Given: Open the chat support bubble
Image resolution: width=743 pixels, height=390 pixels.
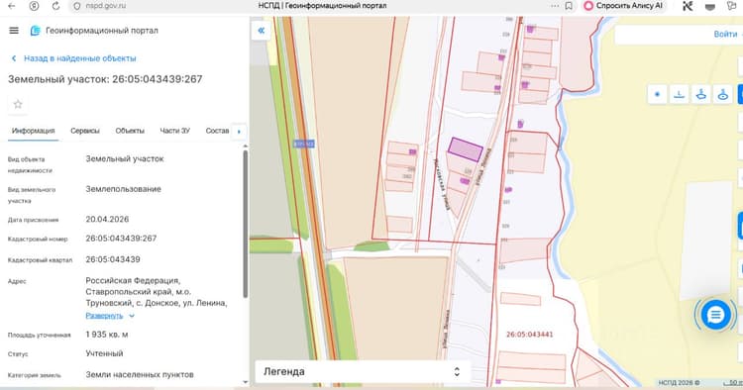Looking at the screenshot, I should coord(715,314).
